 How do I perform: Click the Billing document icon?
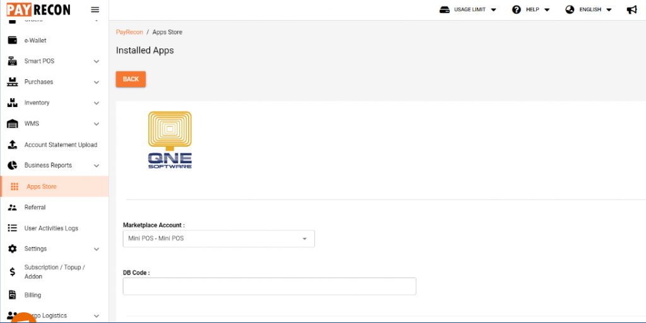click(13, 295)
